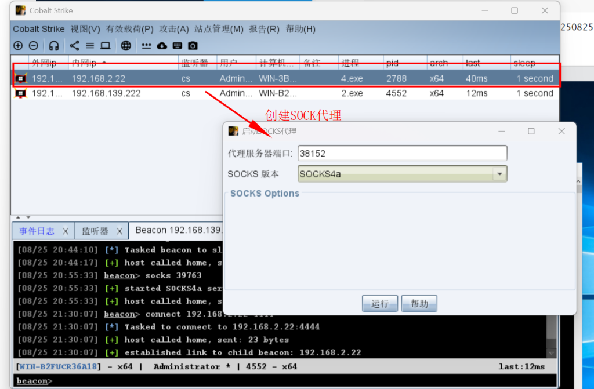Screen dimensions: 594x389
Task: Open the 有效载荷(P) menu
Action: [x=129, y=29]
